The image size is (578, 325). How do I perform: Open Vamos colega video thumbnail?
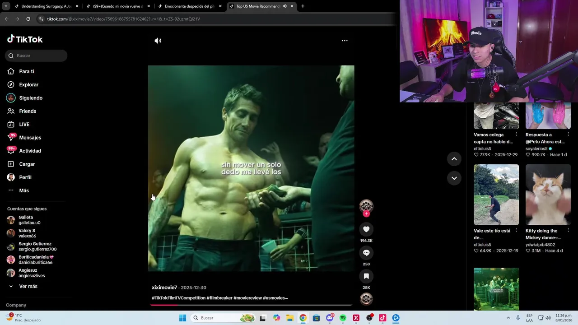[496, 116]
